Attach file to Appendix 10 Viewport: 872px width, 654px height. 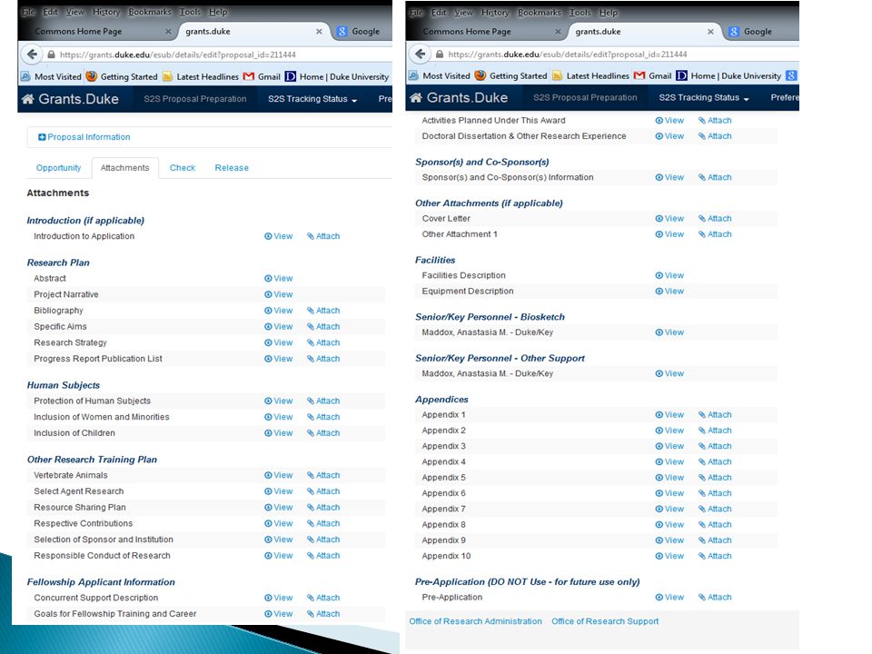coord(715,556)
